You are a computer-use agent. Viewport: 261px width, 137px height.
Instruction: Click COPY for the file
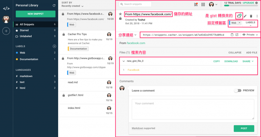[217, 61]
